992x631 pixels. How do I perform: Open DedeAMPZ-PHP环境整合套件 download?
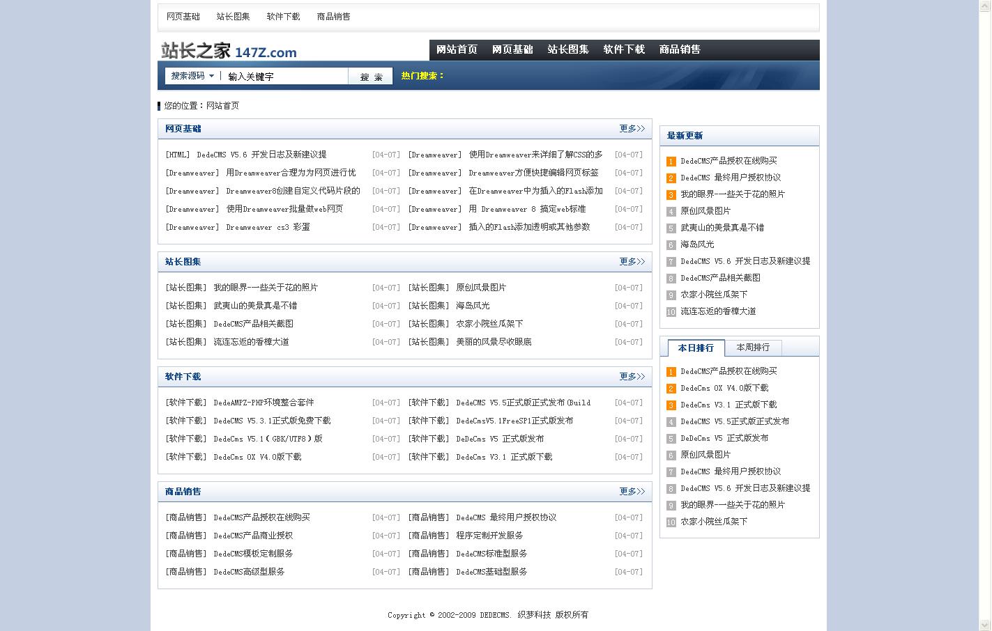coord(264,403)
